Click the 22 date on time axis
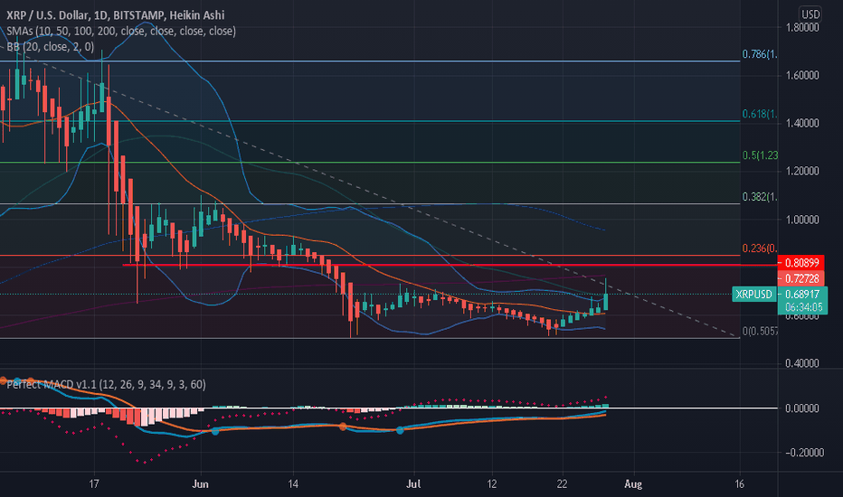The width and height of the screenshot is (843, 497). coord(562,484)
